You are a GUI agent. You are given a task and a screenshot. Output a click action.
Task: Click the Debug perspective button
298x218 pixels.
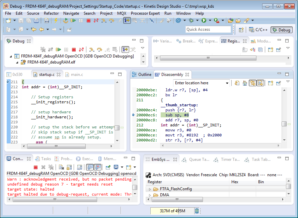(281, 29)
